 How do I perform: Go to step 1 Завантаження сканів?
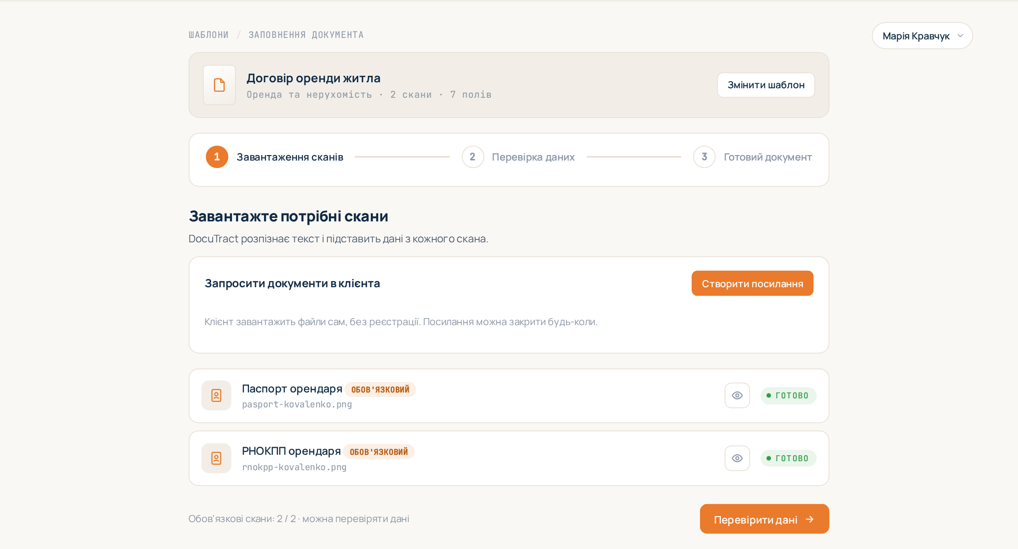tap(274, 157)
